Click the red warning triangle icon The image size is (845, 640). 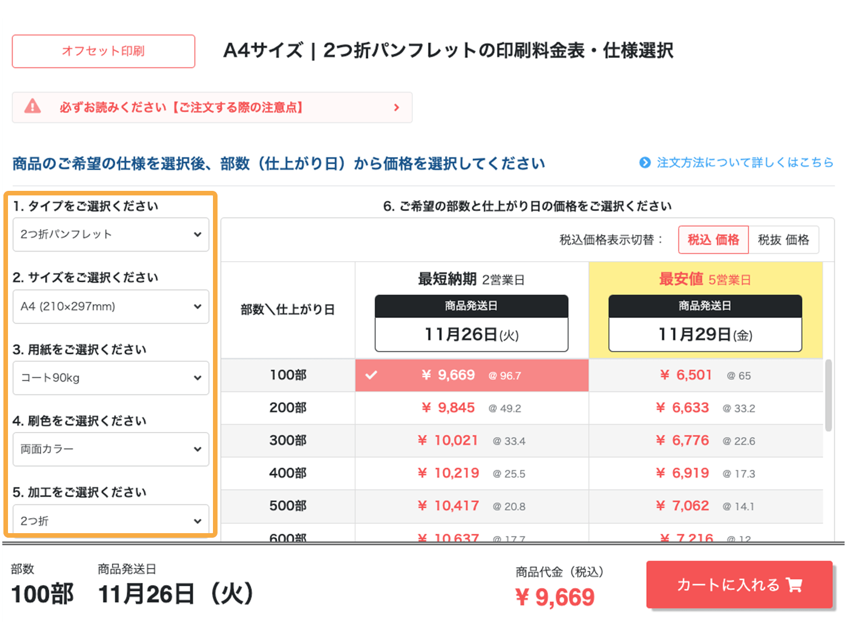pyautogui.click(x=33, y=107)
